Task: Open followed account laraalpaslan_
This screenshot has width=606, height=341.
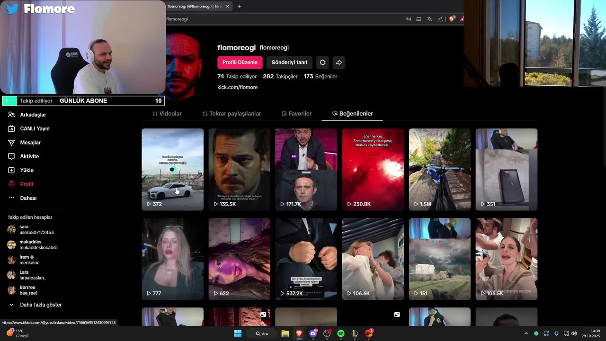Action: pos(27,275)
